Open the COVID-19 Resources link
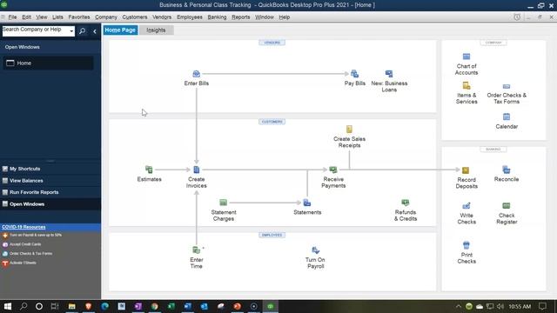 point(23,227)
